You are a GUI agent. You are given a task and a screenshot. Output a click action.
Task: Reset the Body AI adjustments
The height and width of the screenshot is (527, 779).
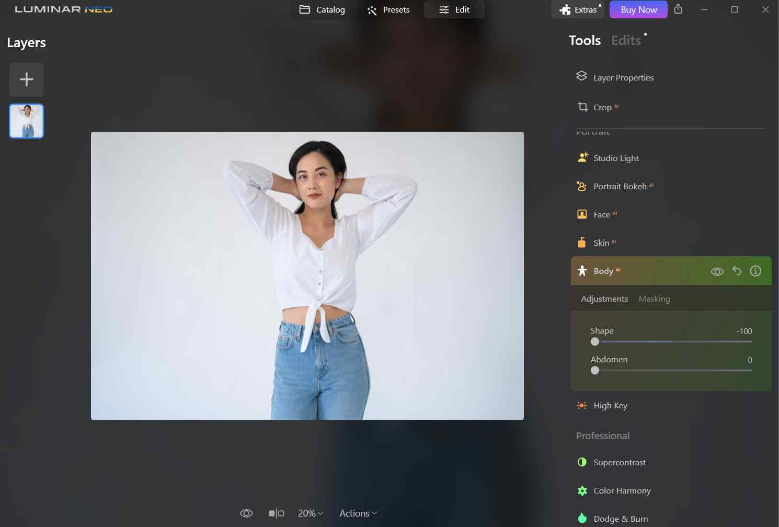point(737,271)
